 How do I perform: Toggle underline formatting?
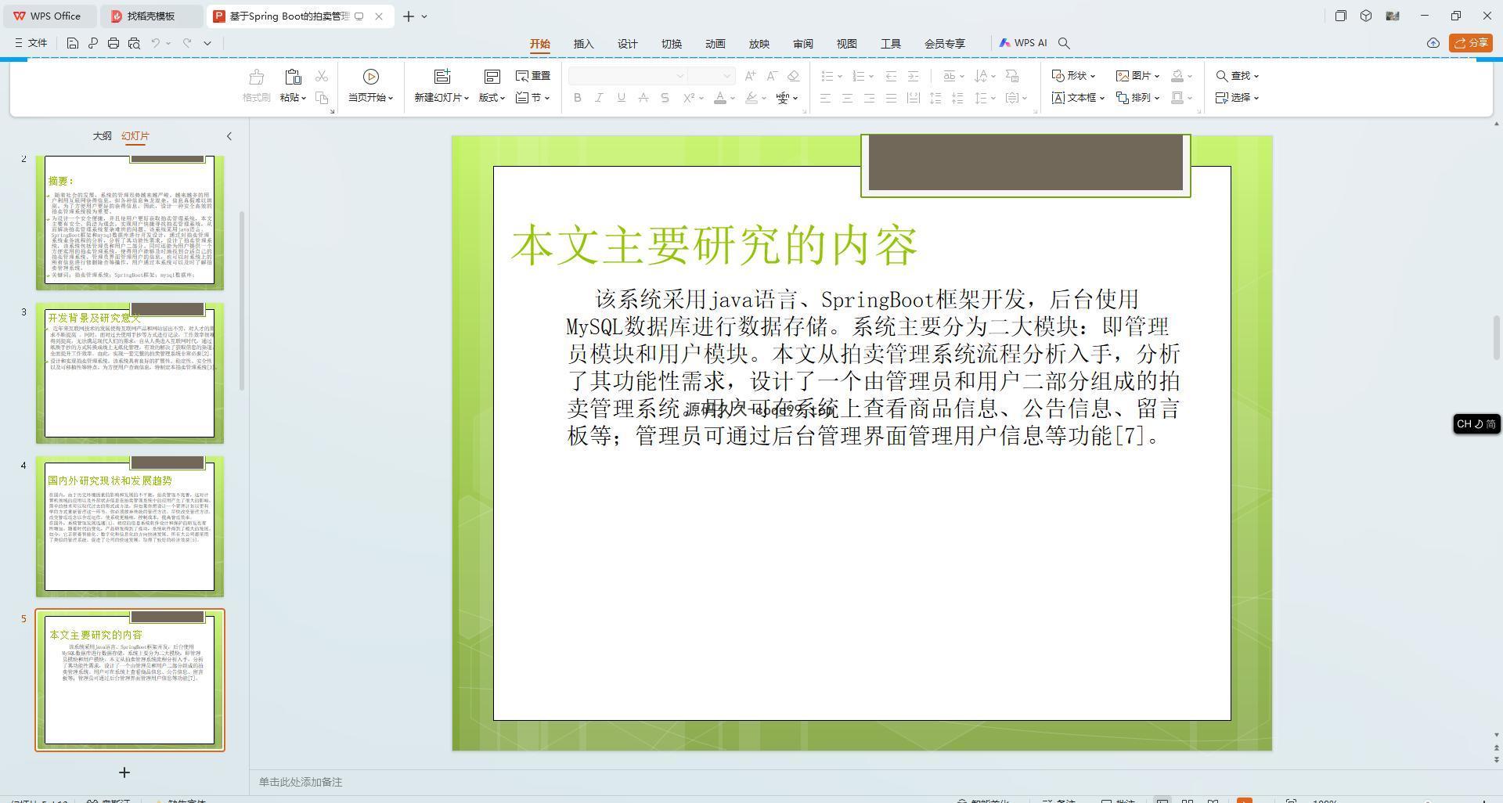coord(621,98)
